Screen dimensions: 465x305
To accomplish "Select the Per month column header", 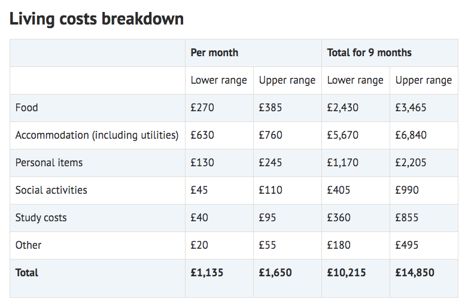I will click(214, 53).
